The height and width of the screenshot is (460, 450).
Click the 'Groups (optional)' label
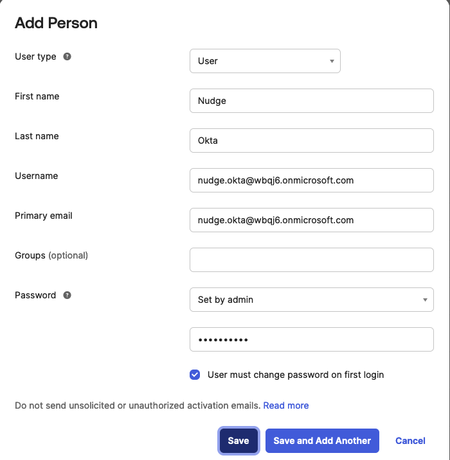[51, 255]
